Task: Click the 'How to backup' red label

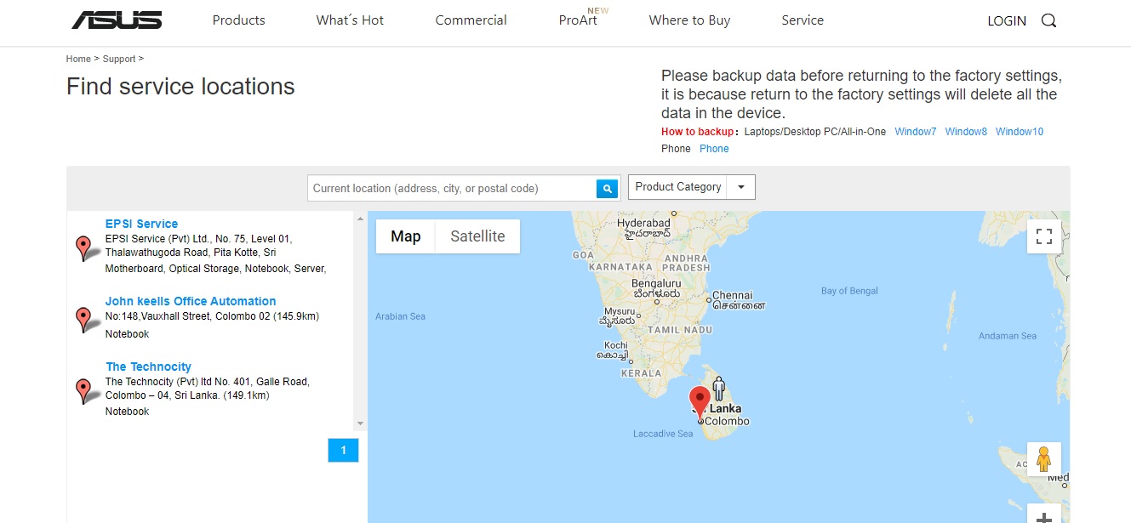Action: [697, 132]
